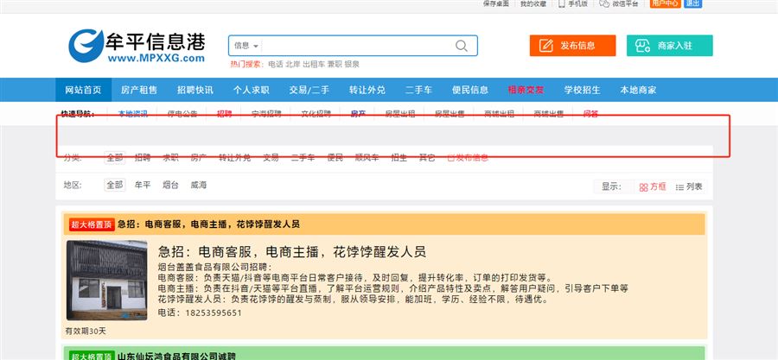Select 烟台 region filter

[170, 185]
